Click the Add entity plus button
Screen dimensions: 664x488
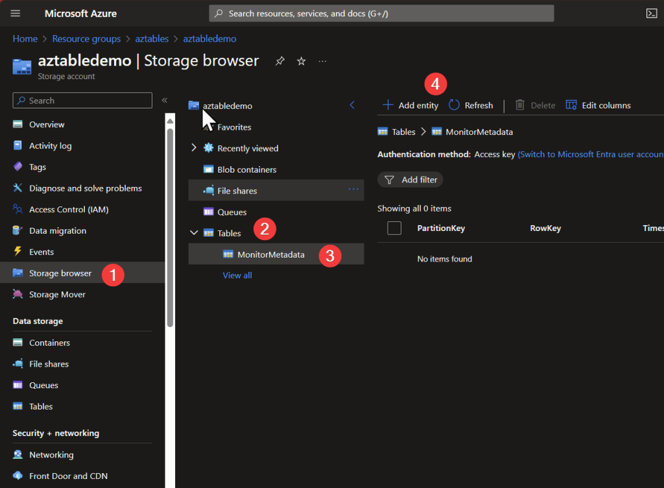tap(388, 105)
